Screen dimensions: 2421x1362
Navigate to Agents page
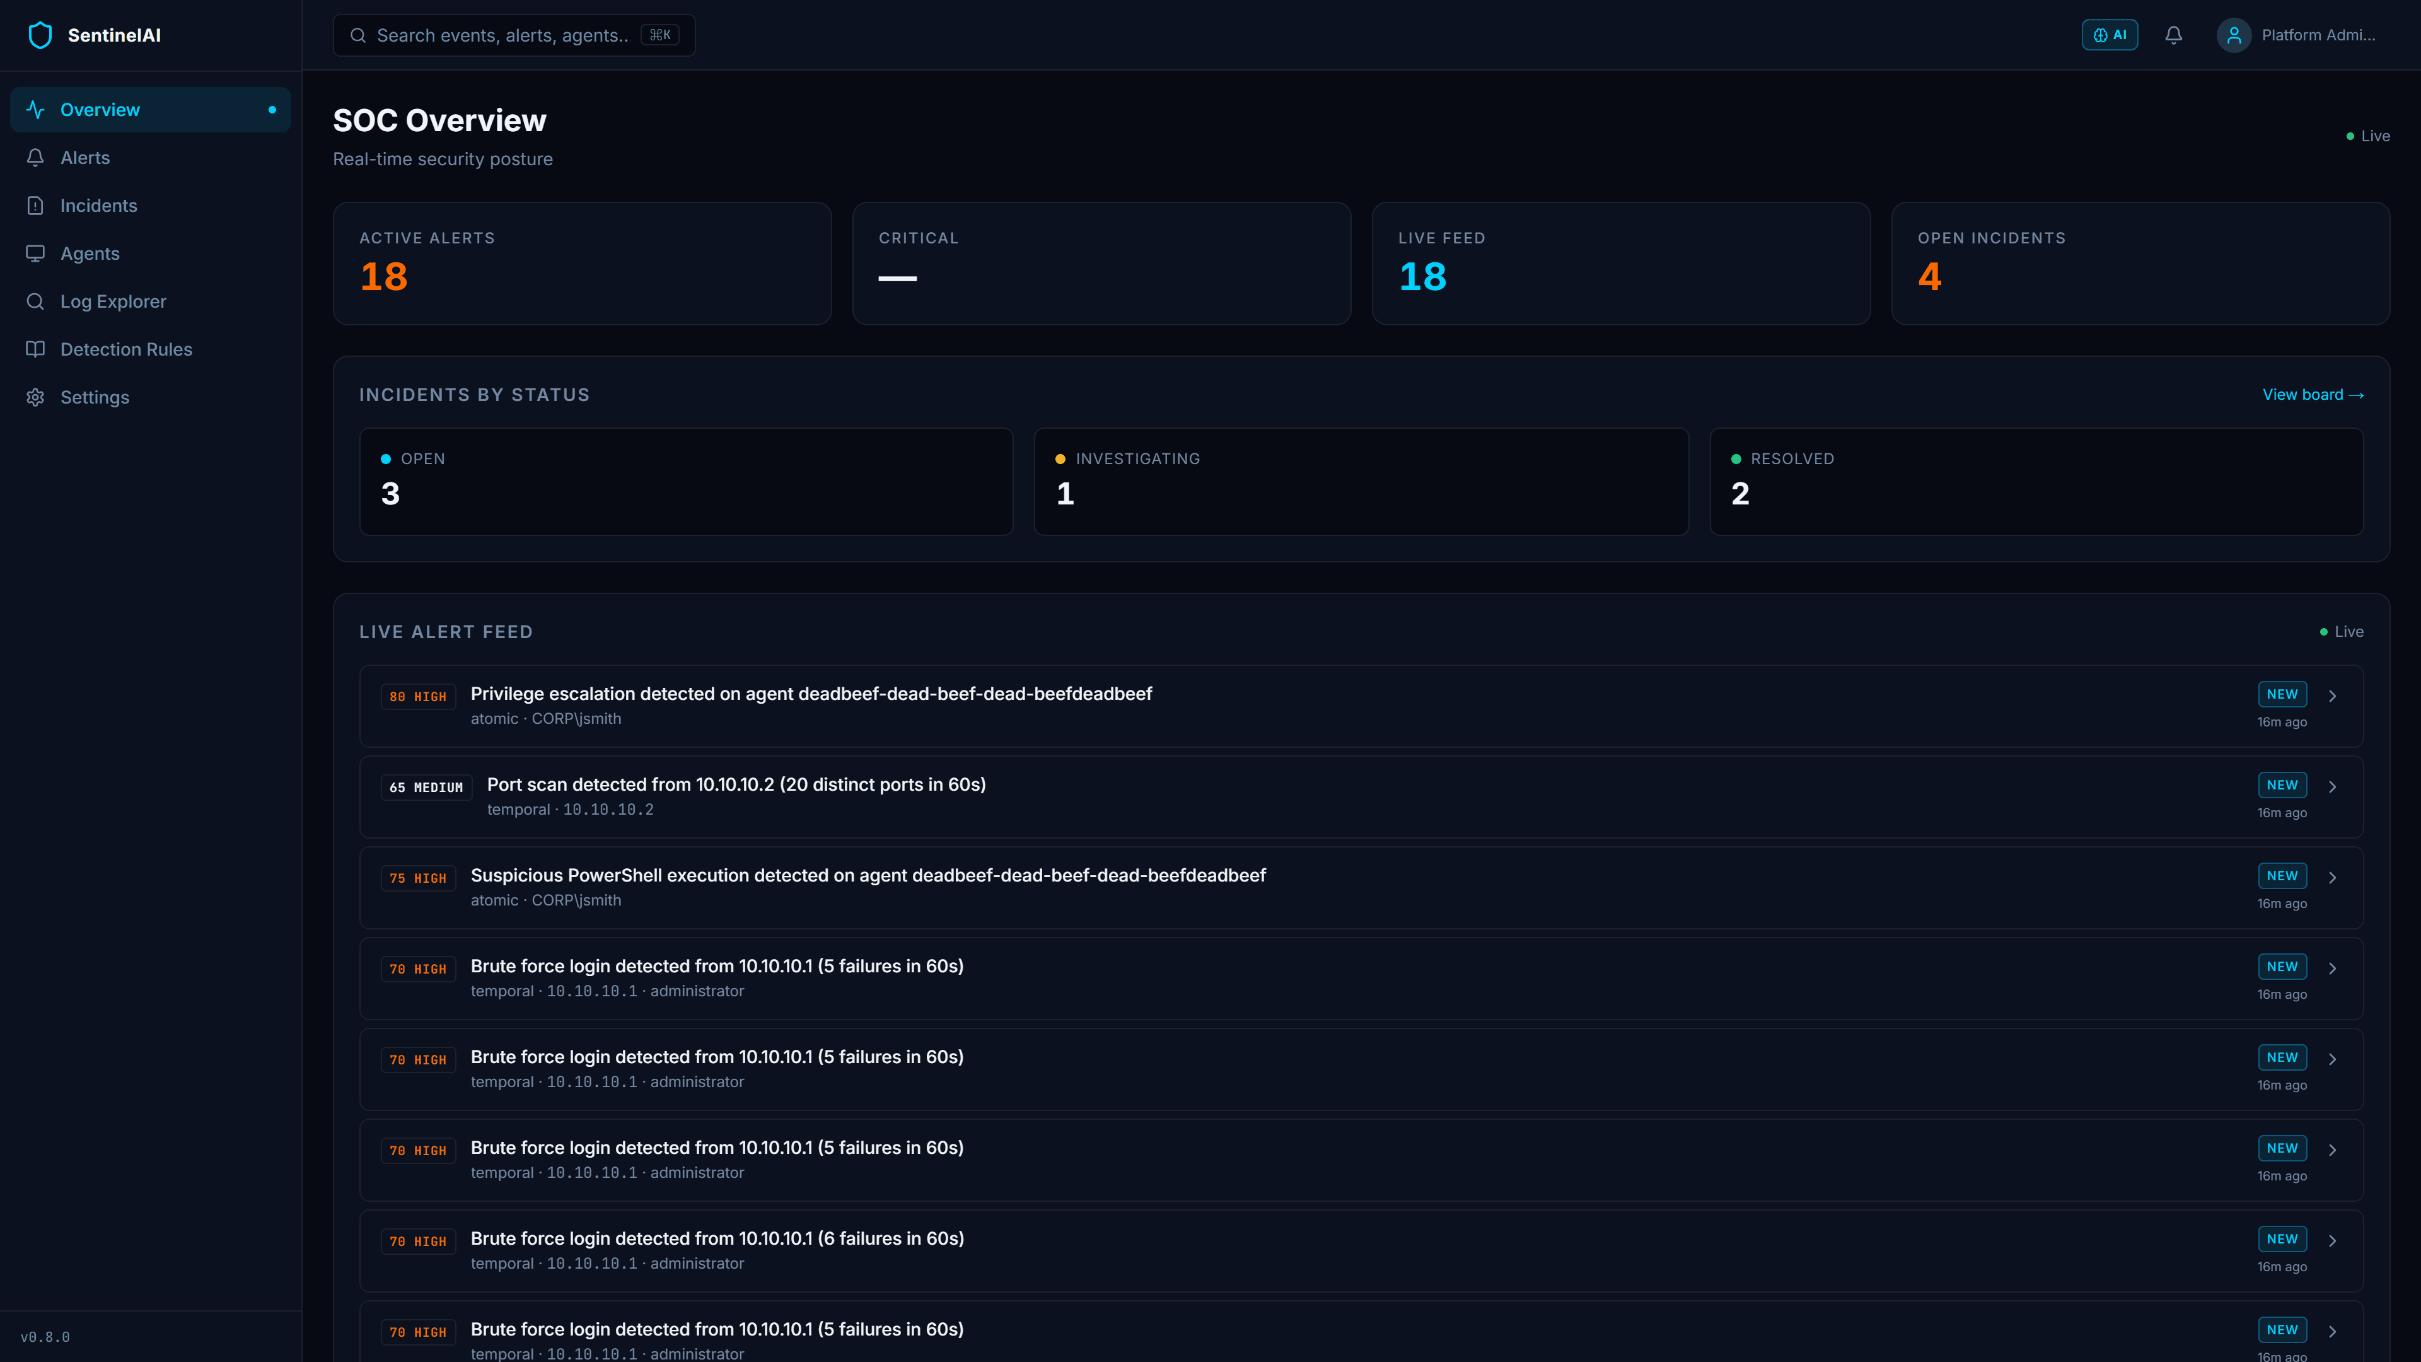(x=151, y=253)
